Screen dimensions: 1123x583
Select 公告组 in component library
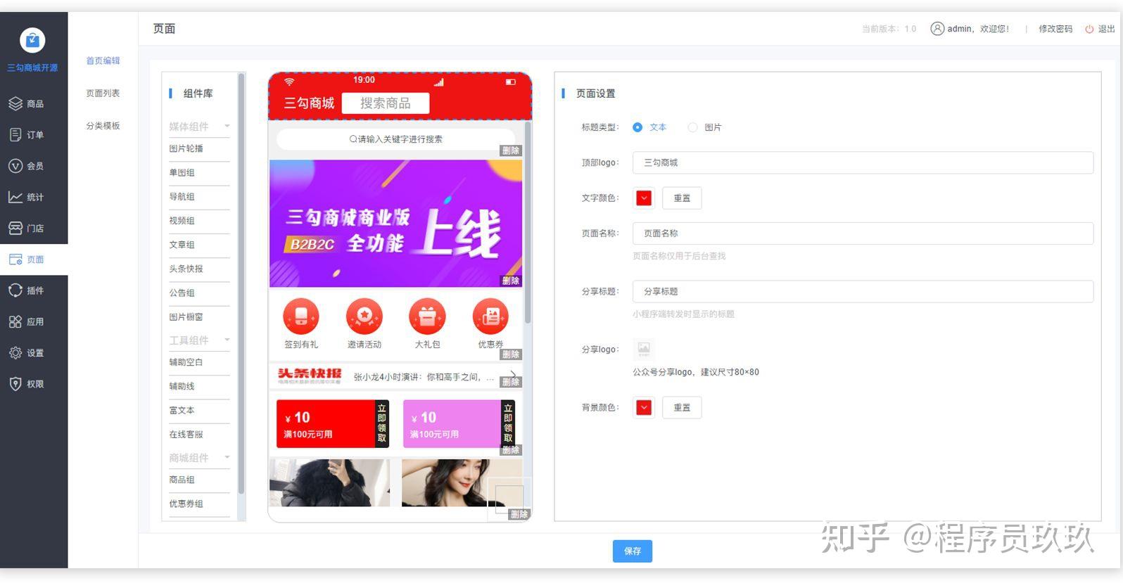click(x=199, y=293)
